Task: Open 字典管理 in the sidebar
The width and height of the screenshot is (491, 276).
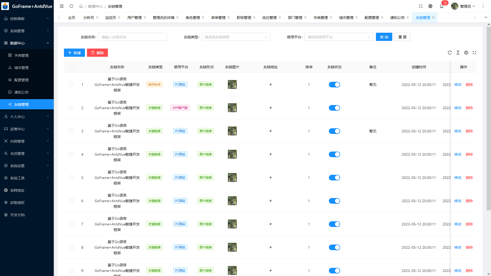Action: click(21, 55)
